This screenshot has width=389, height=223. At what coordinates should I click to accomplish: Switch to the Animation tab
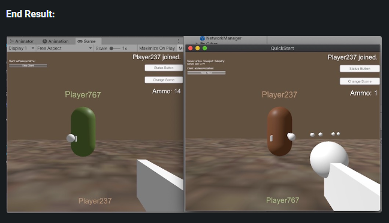(56, 41)
